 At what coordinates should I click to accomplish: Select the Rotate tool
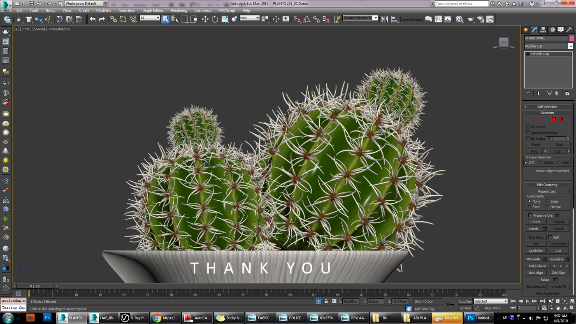[215, 19]
